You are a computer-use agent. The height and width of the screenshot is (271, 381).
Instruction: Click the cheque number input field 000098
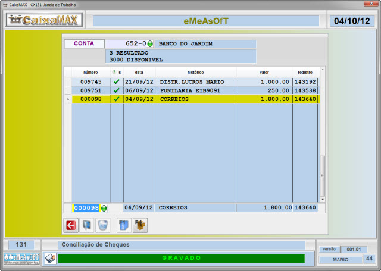click(86, 208)
